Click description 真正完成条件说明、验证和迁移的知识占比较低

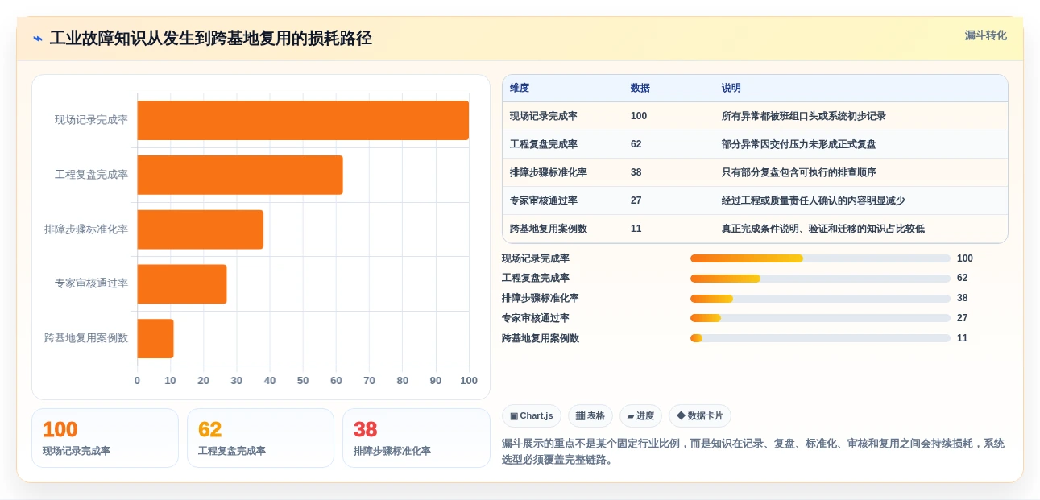[823, 229]
